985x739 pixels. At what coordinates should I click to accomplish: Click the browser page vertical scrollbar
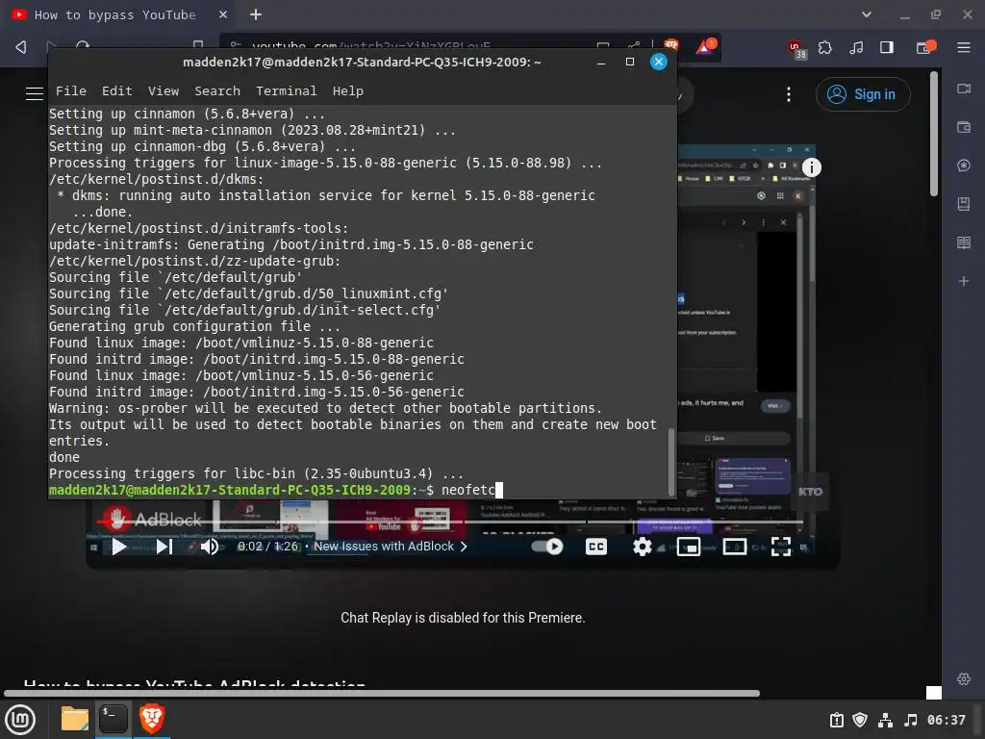(x=934, y=134)
